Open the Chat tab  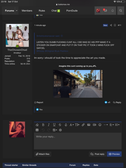[55, 11]
